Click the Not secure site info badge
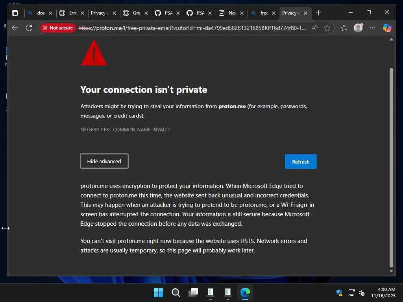This screenshot has width=403, height=302. pyautogui.click(x=58, y=28)
